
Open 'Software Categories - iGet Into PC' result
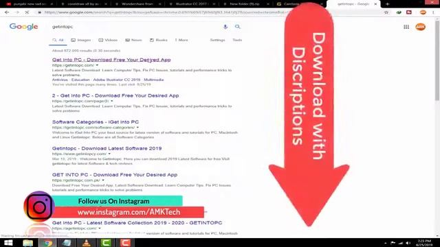pos(96,122)
